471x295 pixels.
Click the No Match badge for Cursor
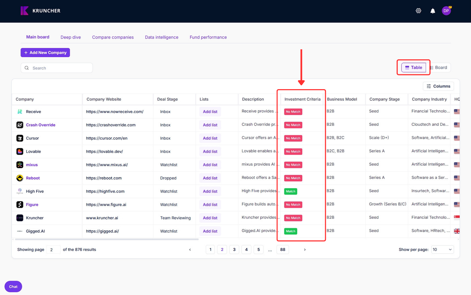point(293,138)
